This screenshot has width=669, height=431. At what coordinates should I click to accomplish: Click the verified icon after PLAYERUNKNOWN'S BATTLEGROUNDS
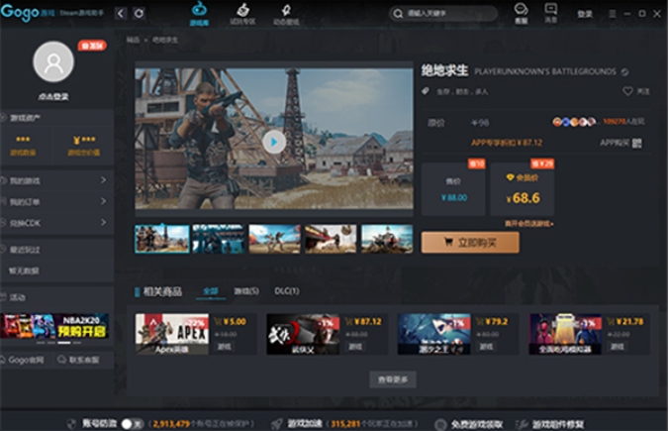(624, 71)
